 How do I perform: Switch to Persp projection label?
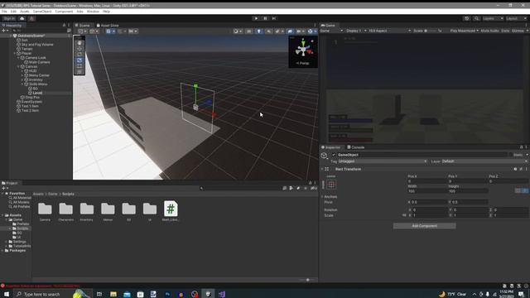tap(303, 63)
